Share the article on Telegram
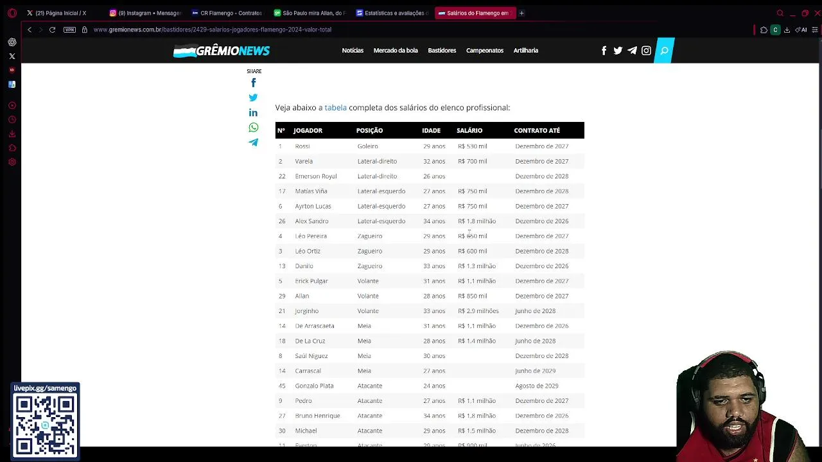This screenshot has height=462, width=822. (x=253, y=142)
